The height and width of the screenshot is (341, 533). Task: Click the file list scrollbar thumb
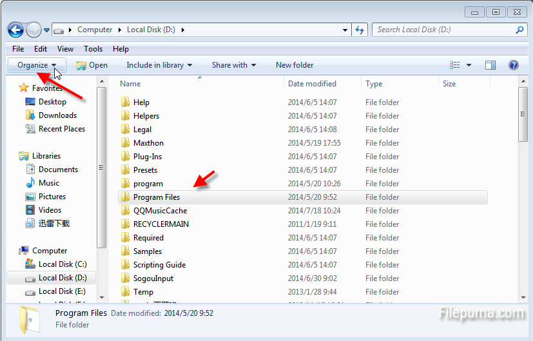point(523,114)
